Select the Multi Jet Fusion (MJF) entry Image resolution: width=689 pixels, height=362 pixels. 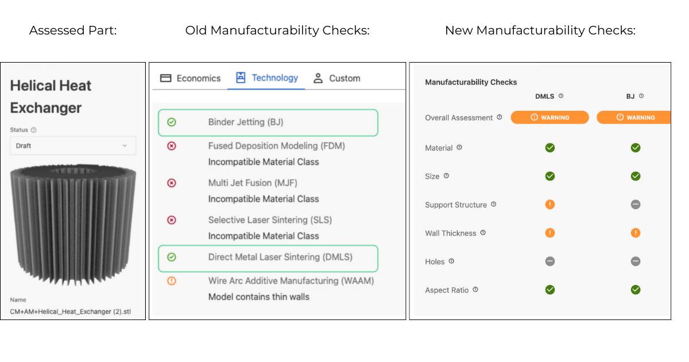pyautogui.click(x=253, y=183)
